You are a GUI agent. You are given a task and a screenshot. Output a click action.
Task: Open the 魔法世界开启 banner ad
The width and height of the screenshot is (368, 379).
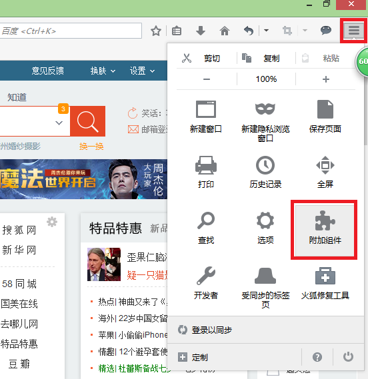pyautogui.click(x=83, y=179)
